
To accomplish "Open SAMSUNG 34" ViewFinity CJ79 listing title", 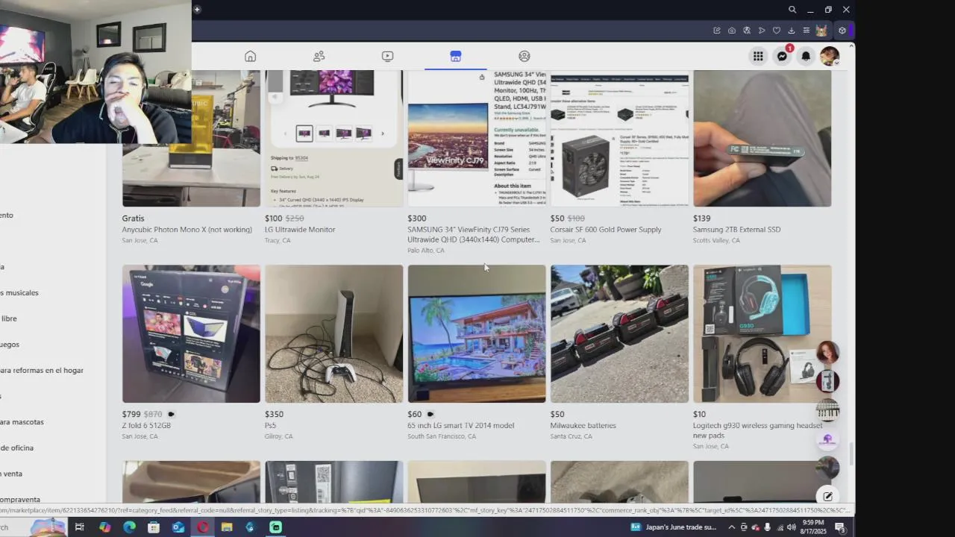I will click(x=473, y=234).
